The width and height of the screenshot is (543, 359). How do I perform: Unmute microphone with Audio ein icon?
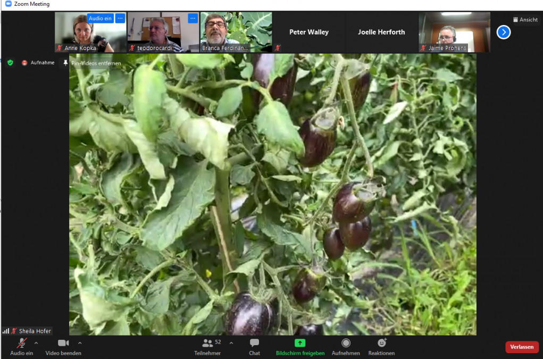coord(21,344)
